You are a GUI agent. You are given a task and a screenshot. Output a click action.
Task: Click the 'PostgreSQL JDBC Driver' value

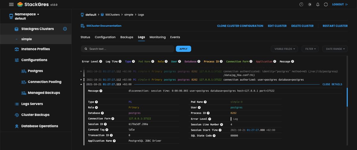[145, 141]
